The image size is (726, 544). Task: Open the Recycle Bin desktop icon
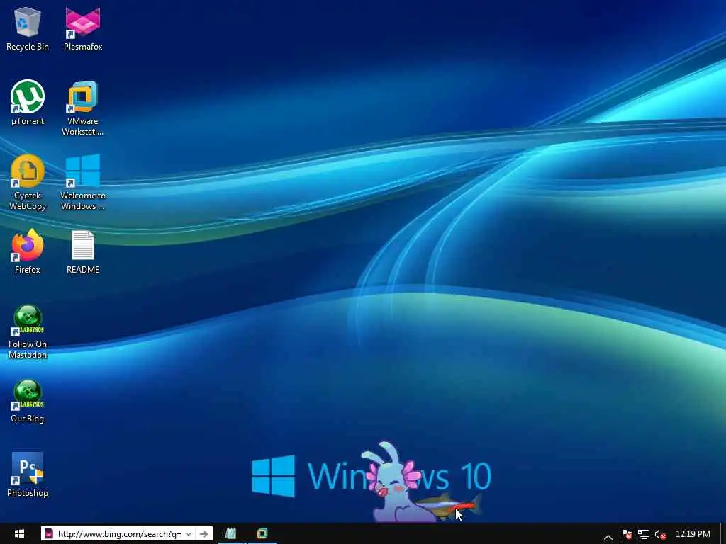(28, 28)
